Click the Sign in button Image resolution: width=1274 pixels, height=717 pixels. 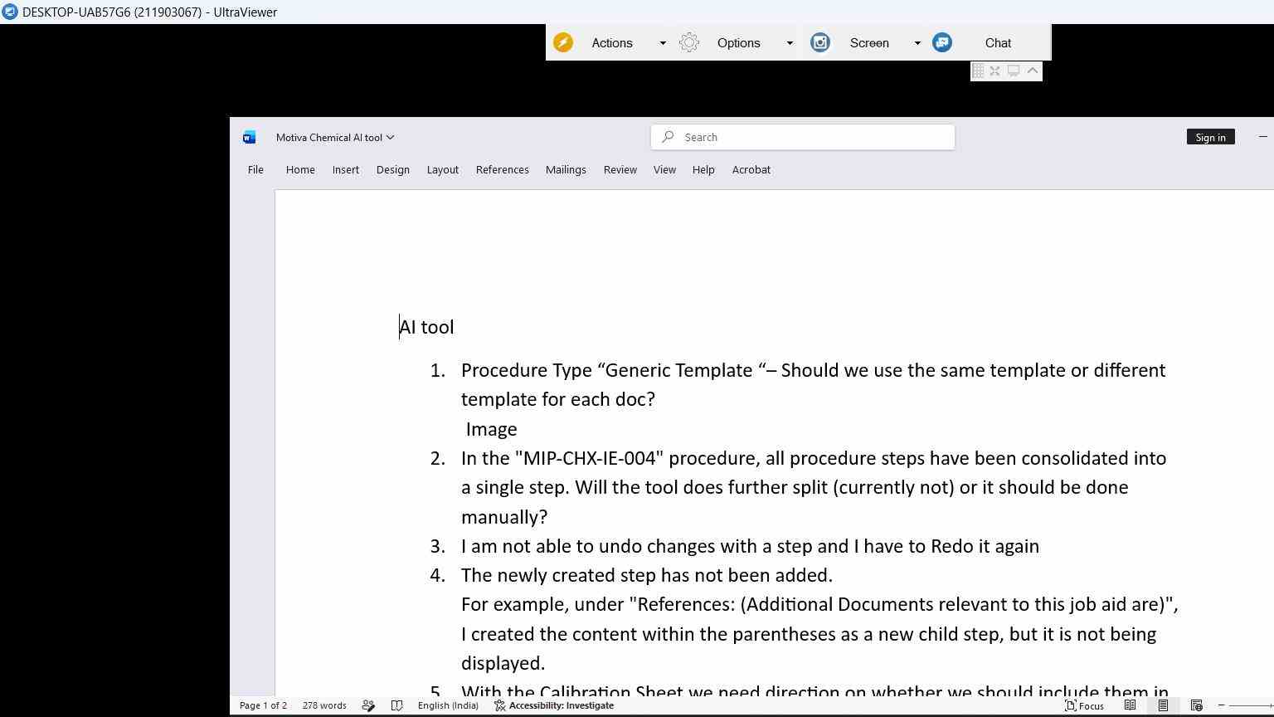1210,137
